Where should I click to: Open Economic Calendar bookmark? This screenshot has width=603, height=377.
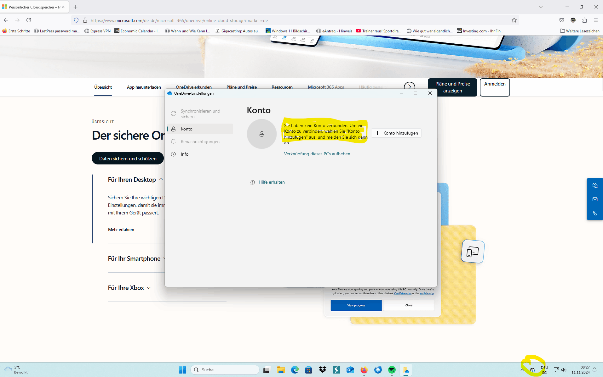[x=137, y=31]
